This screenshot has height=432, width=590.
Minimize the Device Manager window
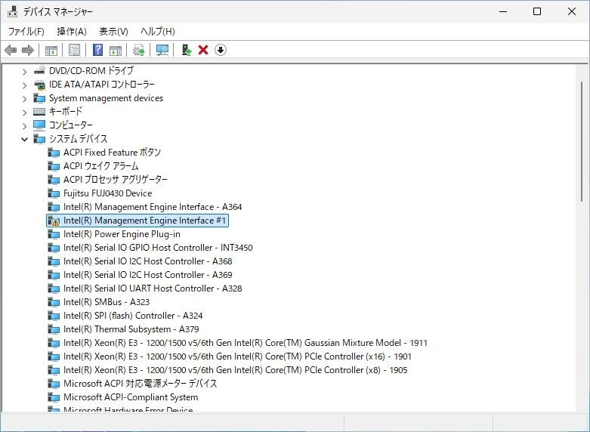pos(503,11)
